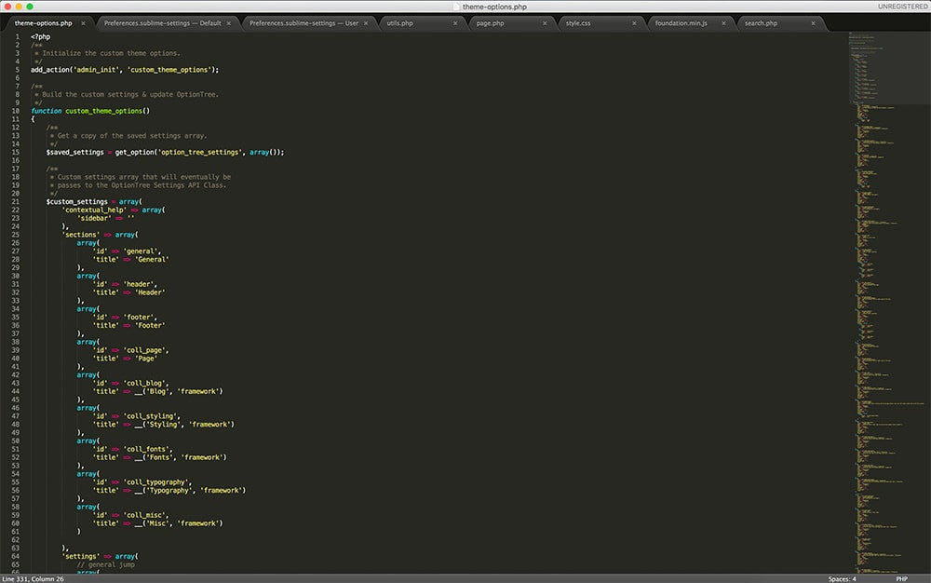Click the 'coll_fonts' id value

[x=146, y=449]
